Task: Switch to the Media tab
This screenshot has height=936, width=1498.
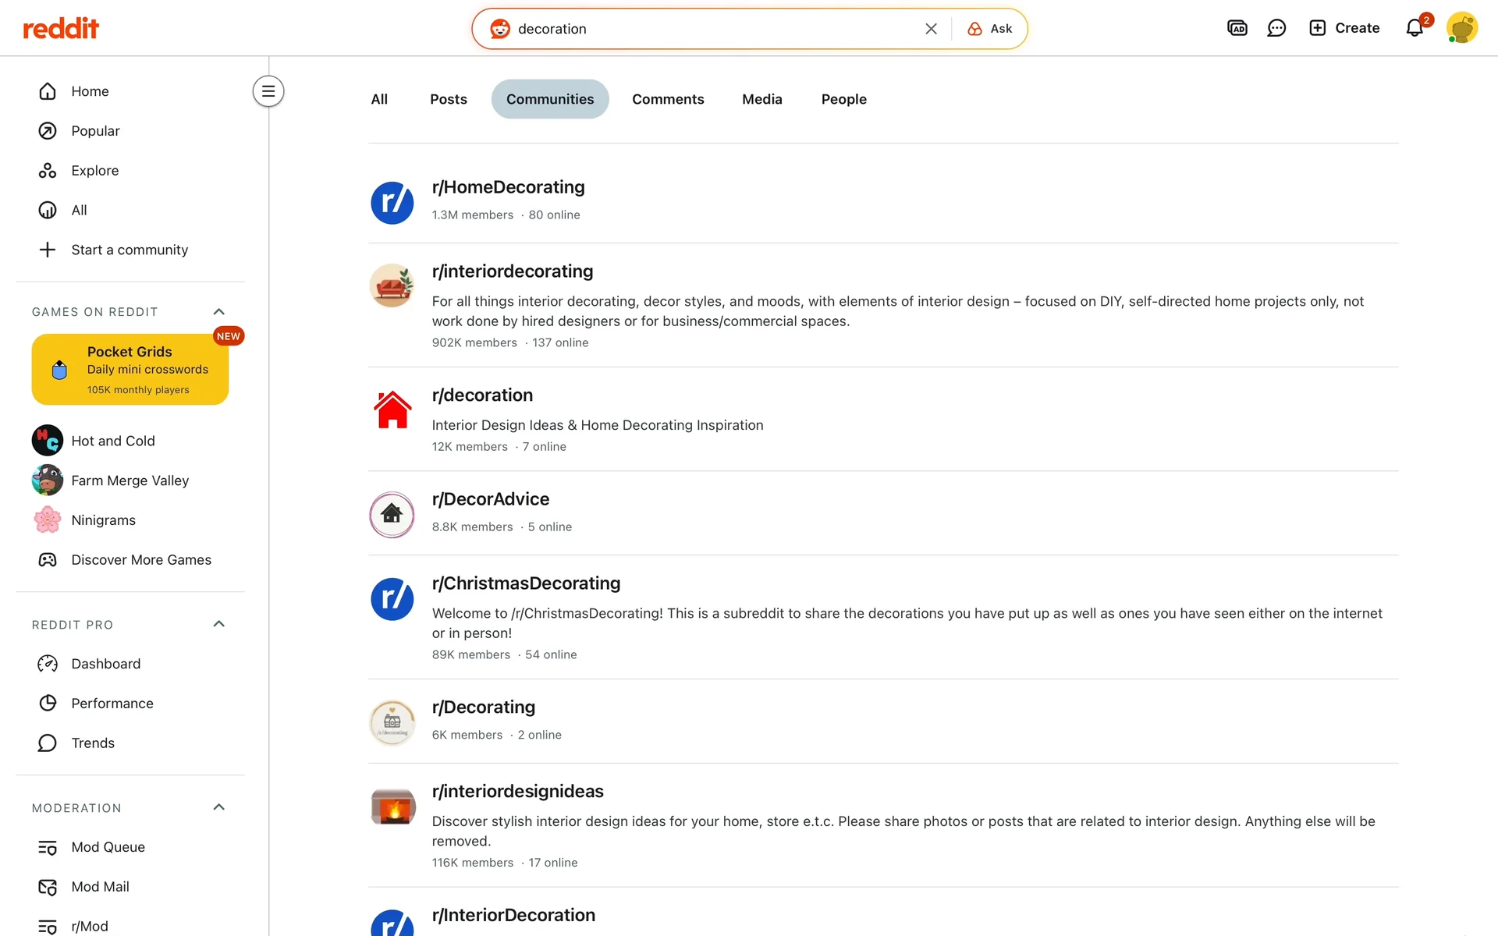Action: click(761, 99)
